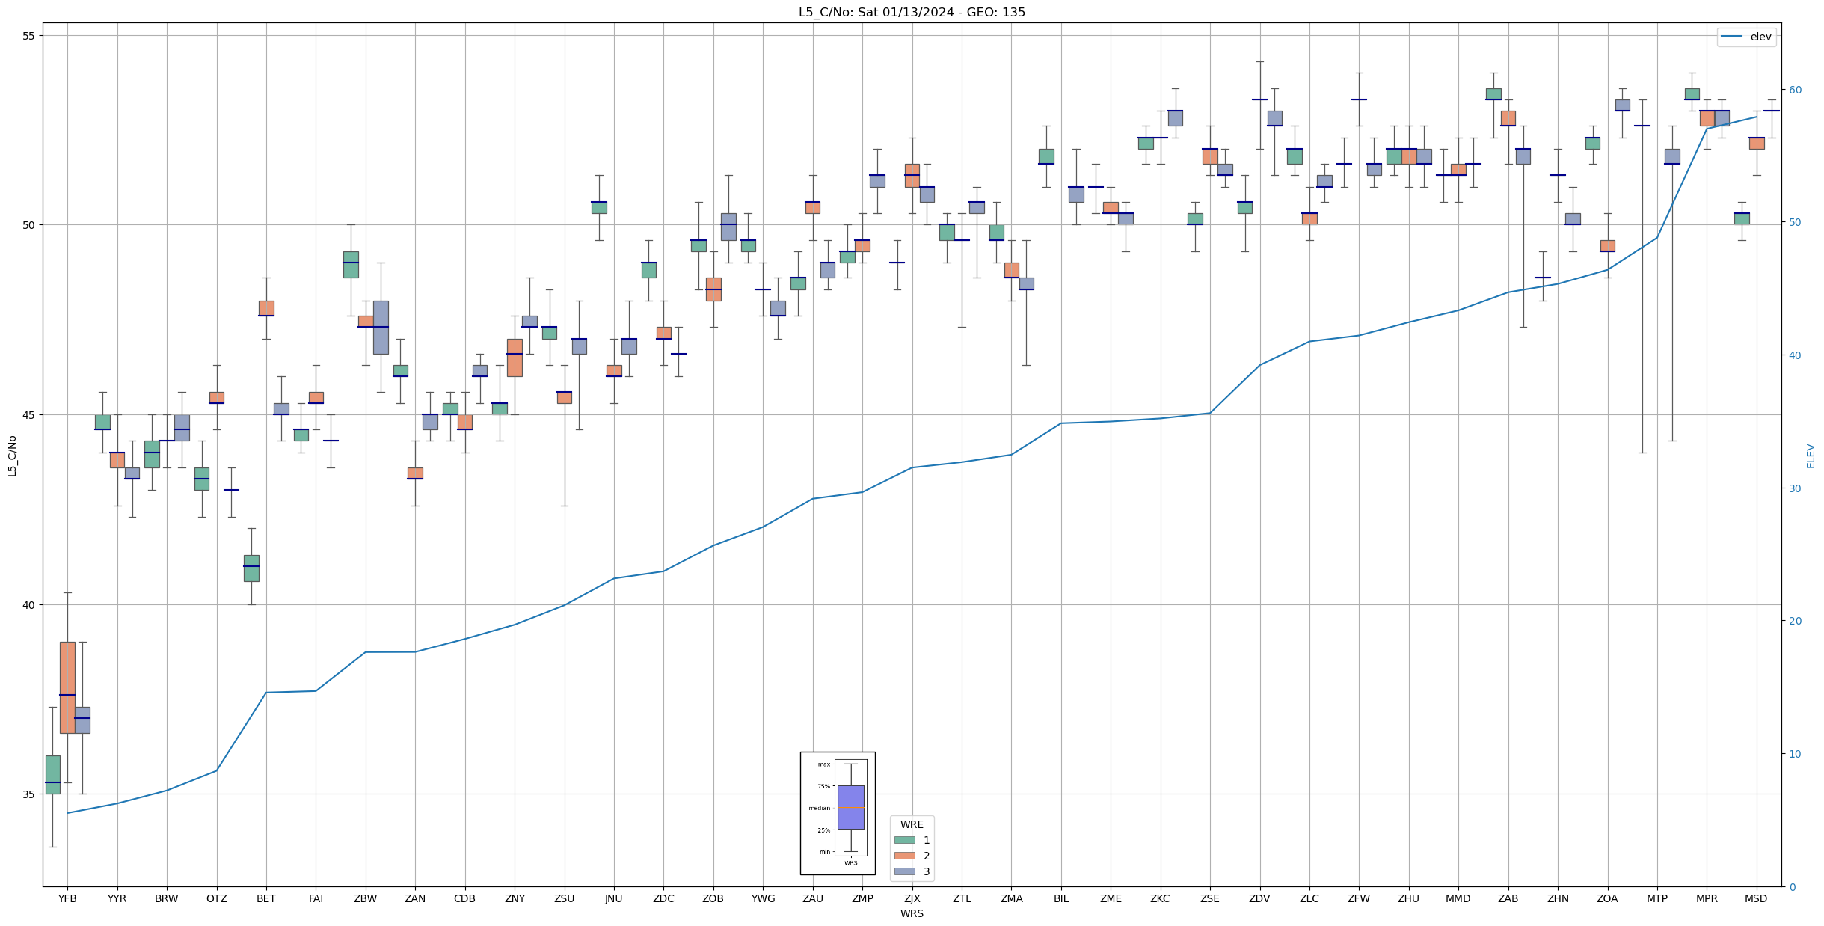Click the 55 tick label on left axis
This screenshot has width=1824, height=926.
(x=29, y=36)
